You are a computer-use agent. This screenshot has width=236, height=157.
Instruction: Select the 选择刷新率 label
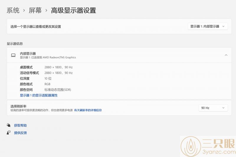click(18, 106)
